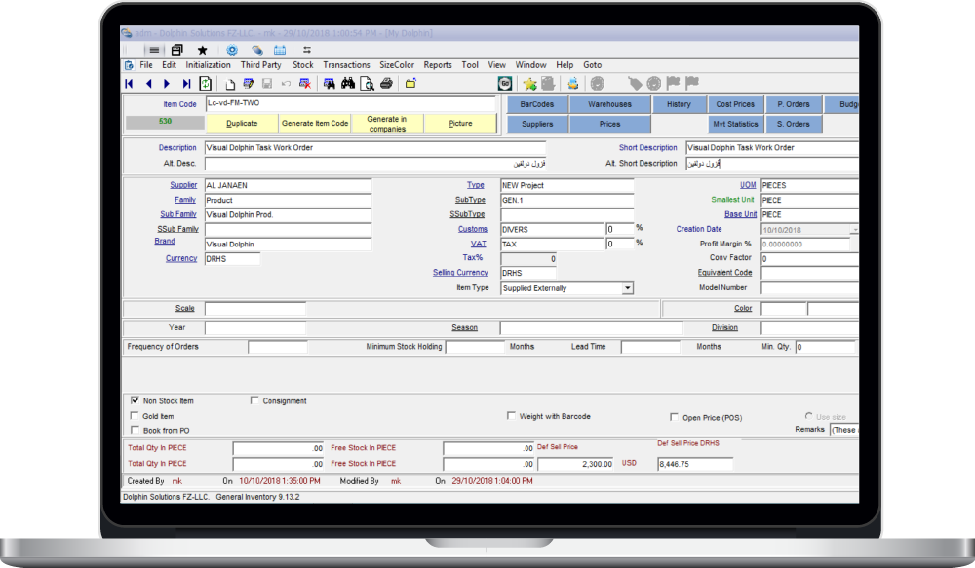Image resolution: width=975 pixels, height=568 pixels.
Task: Click the delete record icon
Action: click(x=304, y=84)
